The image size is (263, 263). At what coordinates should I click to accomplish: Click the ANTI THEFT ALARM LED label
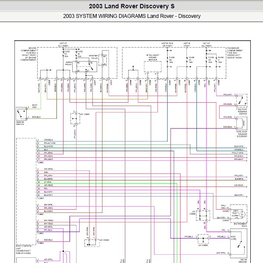235,215
